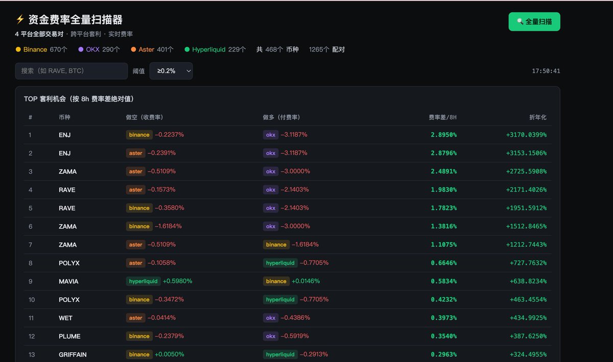The height and width of the screenshot is (362, 613).
Task: Click the 做空 (收费率) column header
Action: (145, 117)
